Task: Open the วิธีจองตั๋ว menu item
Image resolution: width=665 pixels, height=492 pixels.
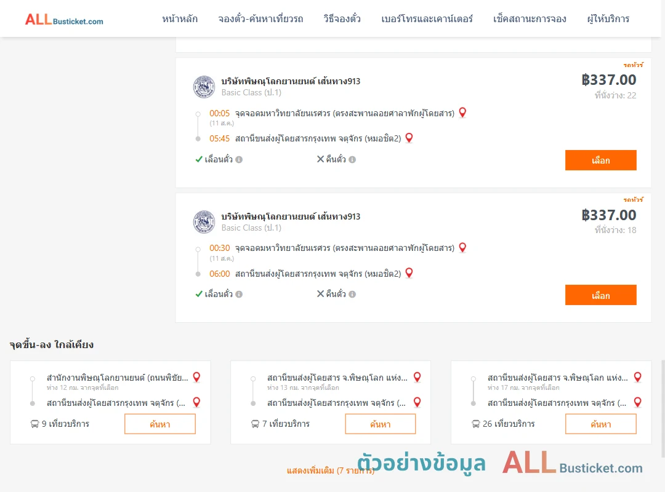Action: (x=342, y=18)
